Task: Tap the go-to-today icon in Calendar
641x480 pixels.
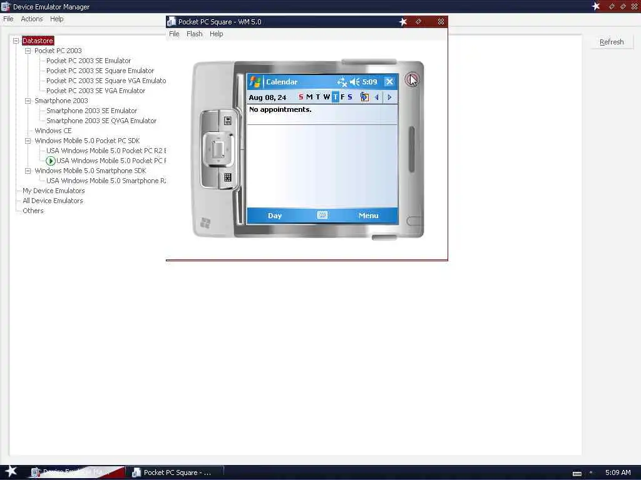Action: click(x=364, y=97)
